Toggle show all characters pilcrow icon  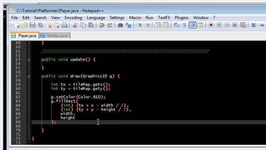[185, 25]
